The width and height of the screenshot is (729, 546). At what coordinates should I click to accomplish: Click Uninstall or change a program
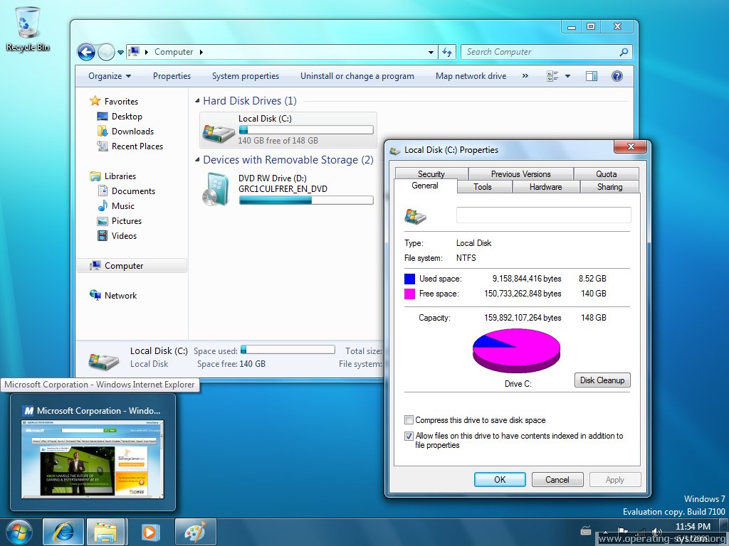pos(357,76)
